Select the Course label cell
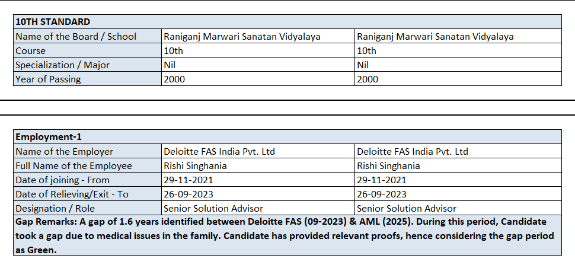 31,50
